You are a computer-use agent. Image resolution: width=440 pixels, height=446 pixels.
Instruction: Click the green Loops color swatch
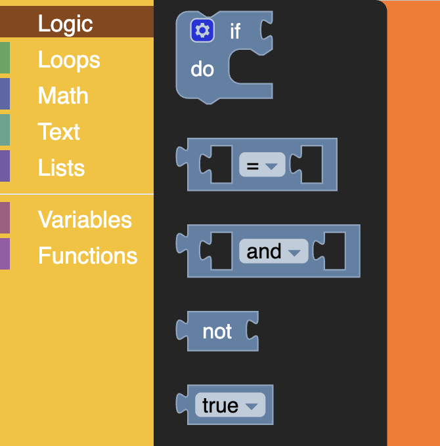tap(5, 58)
